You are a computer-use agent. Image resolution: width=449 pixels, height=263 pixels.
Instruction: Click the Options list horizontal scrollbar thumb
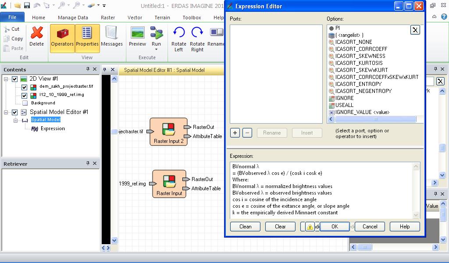coord(376,119)
